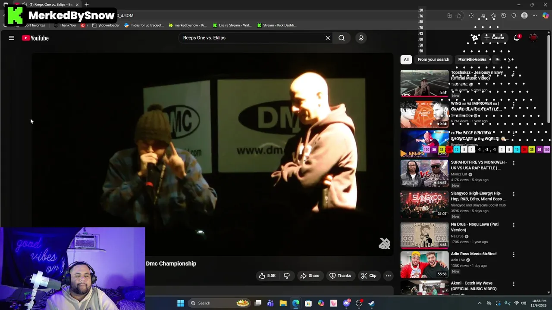552x310 pixels.
Task: Open options for Adin Ross Meets 6ix9ine
Action: [513, 254]
